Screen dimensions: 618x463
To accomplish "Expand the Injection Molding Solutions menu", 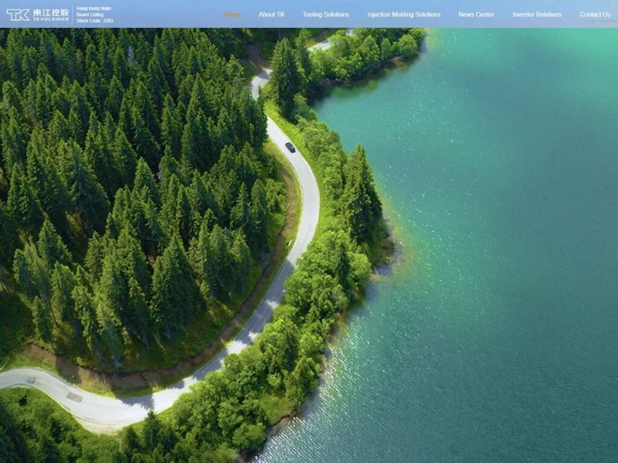I will point(404,14).
